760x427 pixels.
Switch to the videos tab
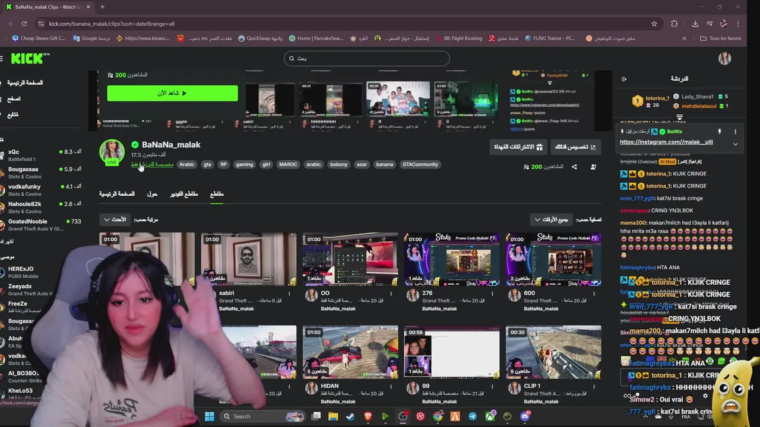click(184, 194)
